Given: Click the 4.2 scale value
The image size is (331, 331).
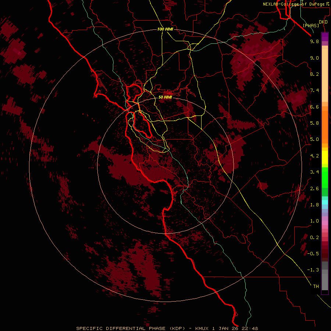Looking at the screenshot, I should click(x=314, y=156).
